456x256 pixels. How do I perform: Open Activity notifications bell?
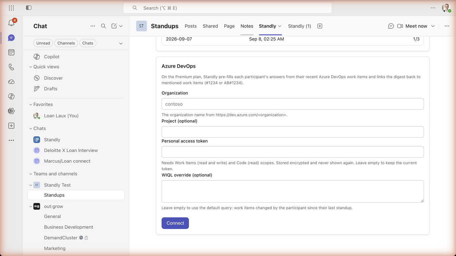[x=11, y=23]
